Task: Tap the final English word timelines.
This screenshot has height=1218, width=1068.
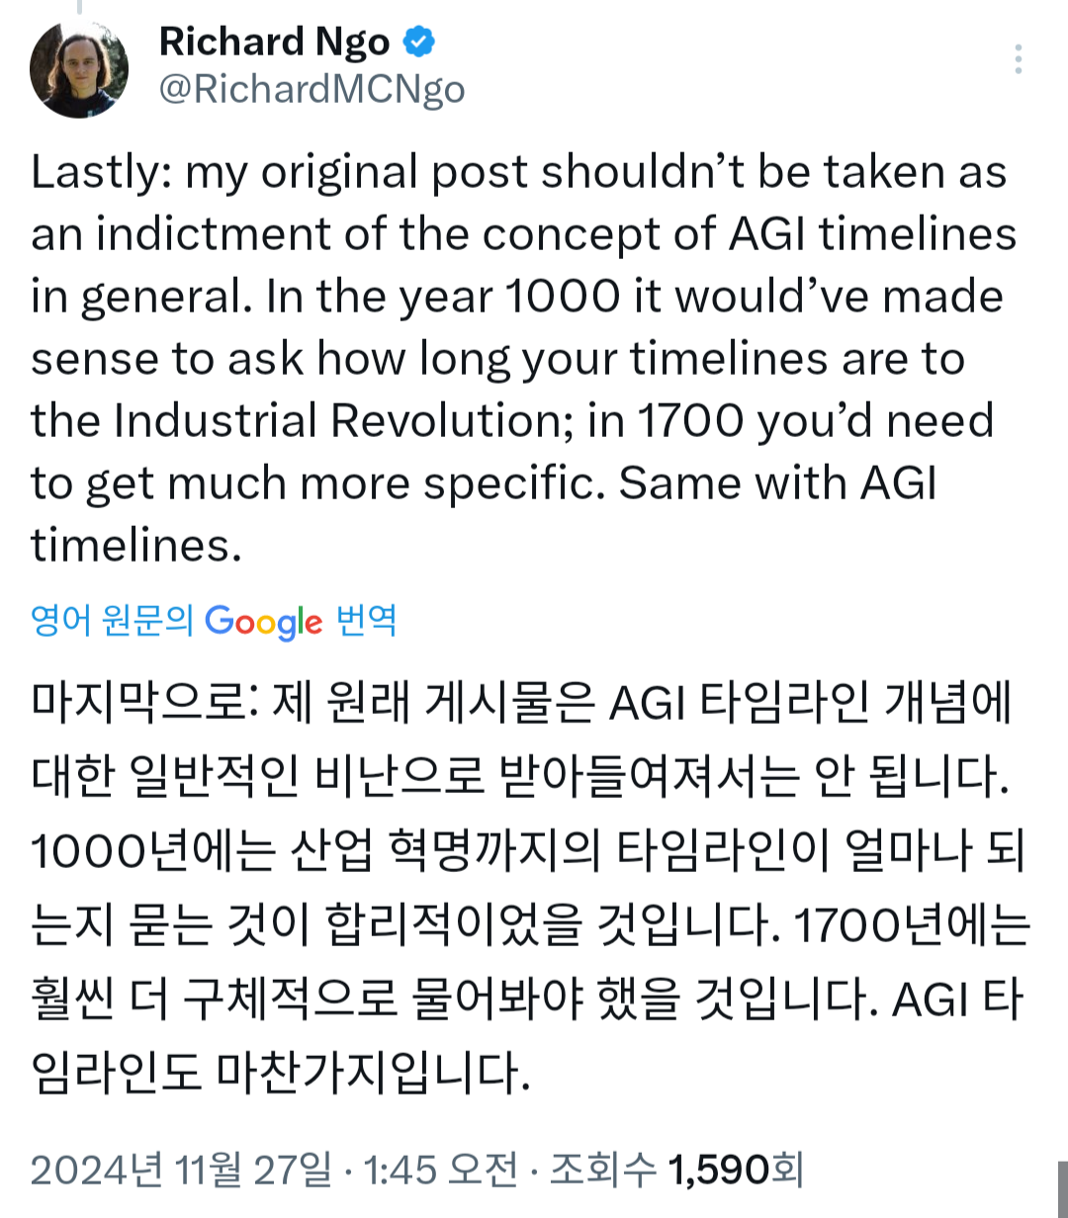Action: [x=136, y=546]
